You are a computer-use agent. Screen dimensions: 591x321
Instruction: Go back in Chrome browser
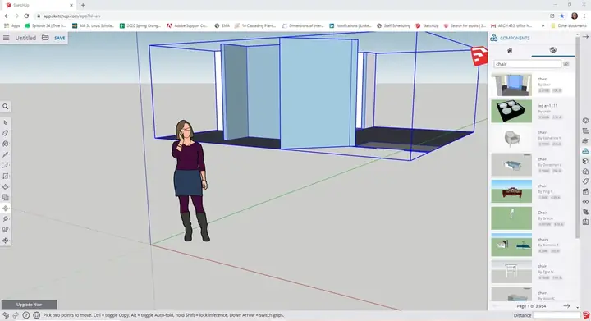[7, 16]
